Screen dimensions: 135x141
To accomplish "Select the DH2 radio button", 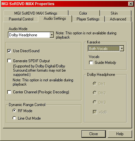I will click(95, 93).
